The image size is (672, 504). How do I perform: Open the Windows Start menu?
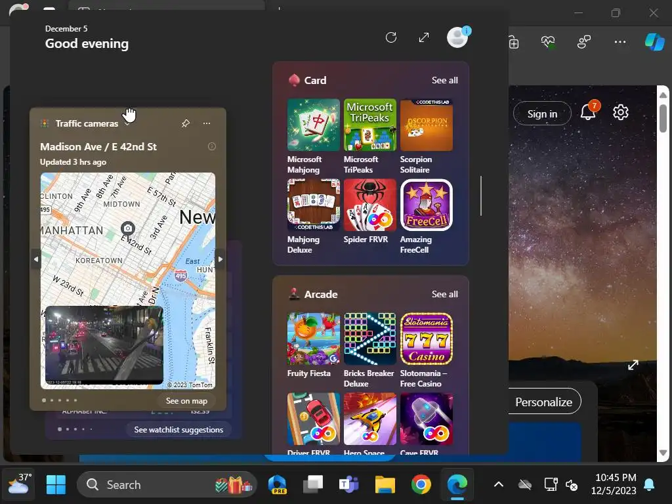click(56, 485)
